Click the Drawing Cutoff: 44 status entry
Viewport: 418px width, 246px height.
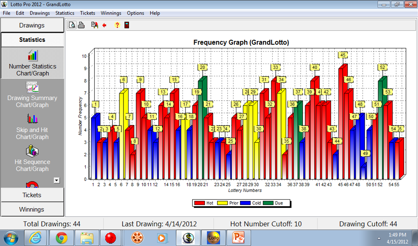368,224
